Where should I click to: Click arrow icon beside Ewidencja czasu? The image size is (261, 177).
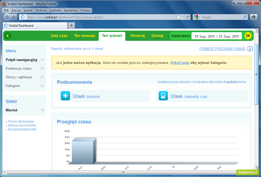(43, 68)
